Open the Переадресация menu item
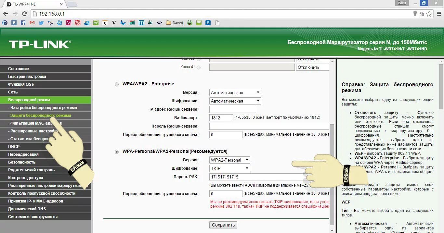The height and width of the screenshot is (233, 444). [46, 154]
